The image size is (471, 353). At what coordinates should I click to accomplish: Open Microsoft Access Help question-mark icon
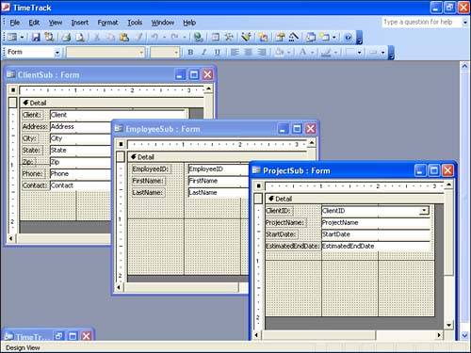(349, 37)
